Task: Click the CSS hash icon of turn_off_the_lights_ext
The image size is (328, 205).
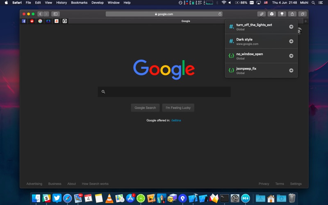Action: [231, 27]
